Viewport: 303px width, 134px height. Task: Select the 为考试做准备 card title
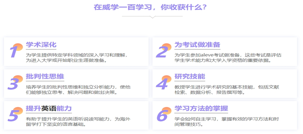pos(198,45)
